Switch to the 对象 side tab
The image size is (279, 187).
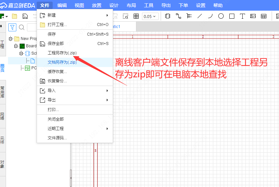[2, 164]
